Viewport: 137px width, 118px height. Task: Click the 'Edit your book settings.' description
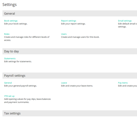click(x=16, y=24)
